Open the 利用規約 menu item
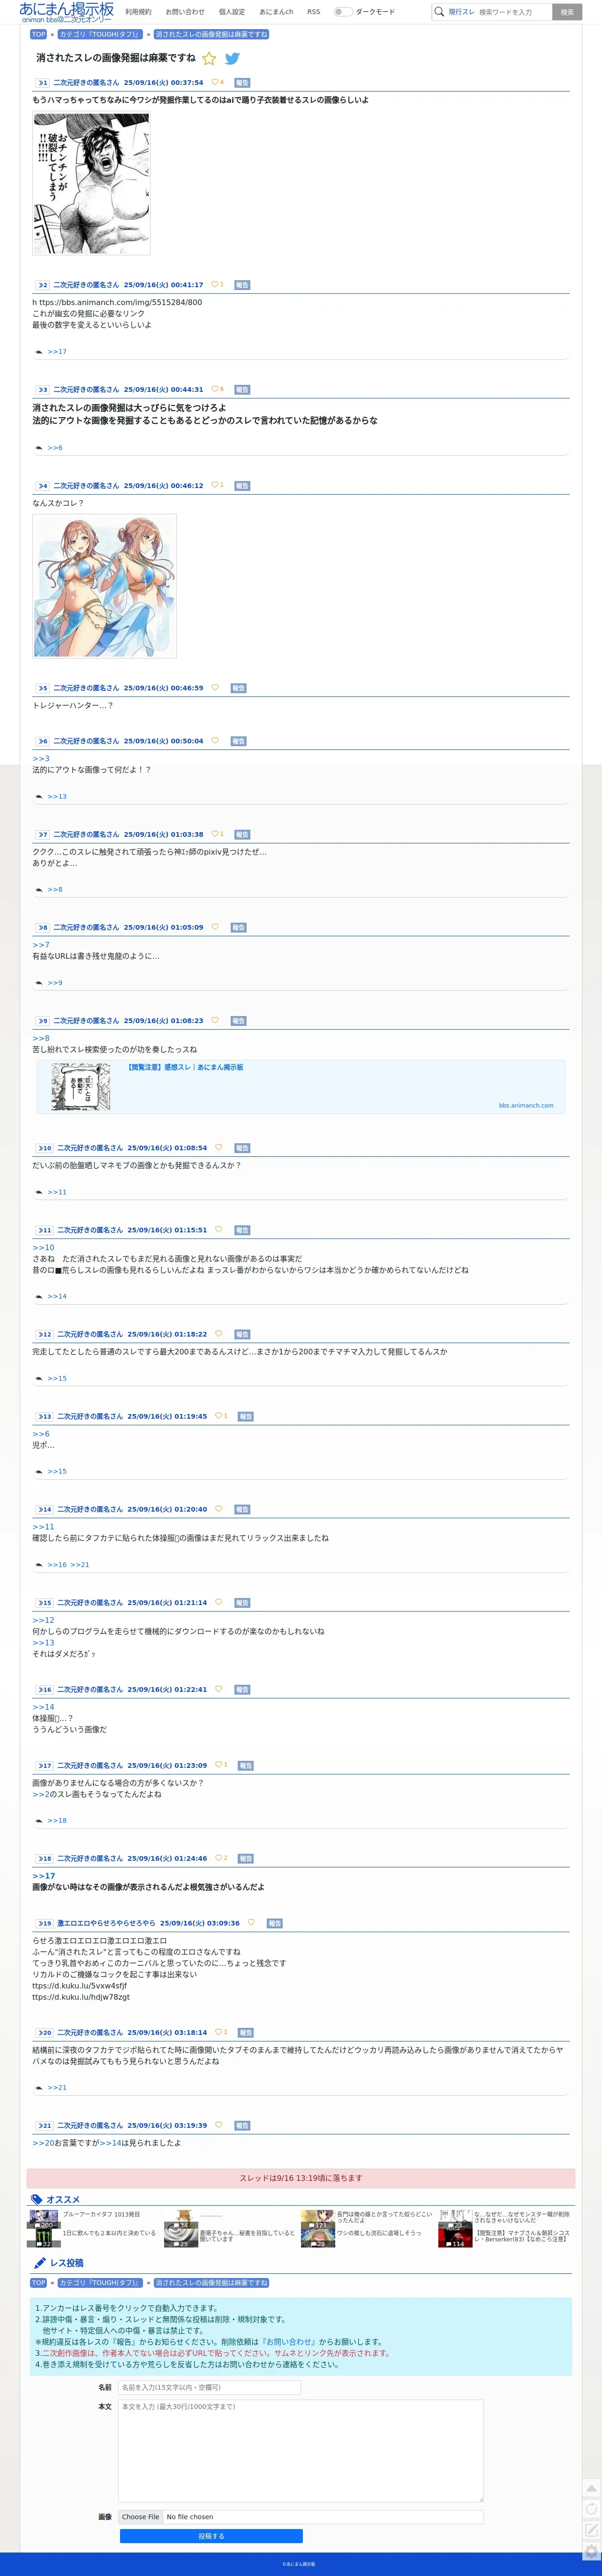 pyautogui.click(x=139, y=12)
